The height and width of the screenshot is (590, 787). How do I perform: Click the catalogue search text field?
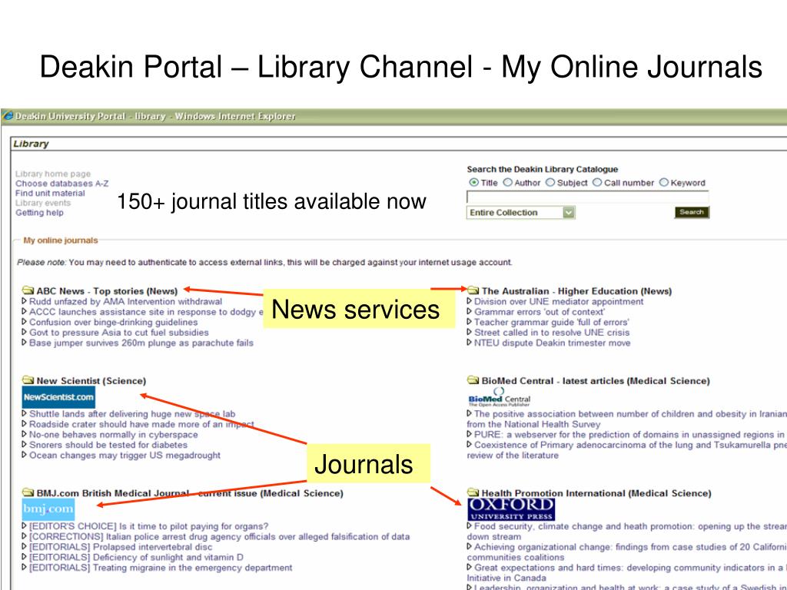pos(588,197)
